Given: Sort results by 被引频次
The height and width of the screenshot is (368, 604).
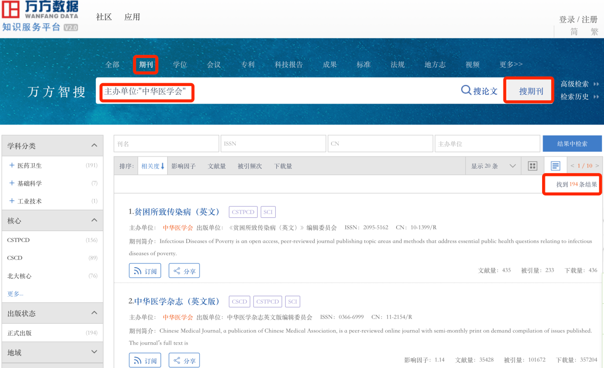Looking at the screenshot, I should click(x=250, y=166).
